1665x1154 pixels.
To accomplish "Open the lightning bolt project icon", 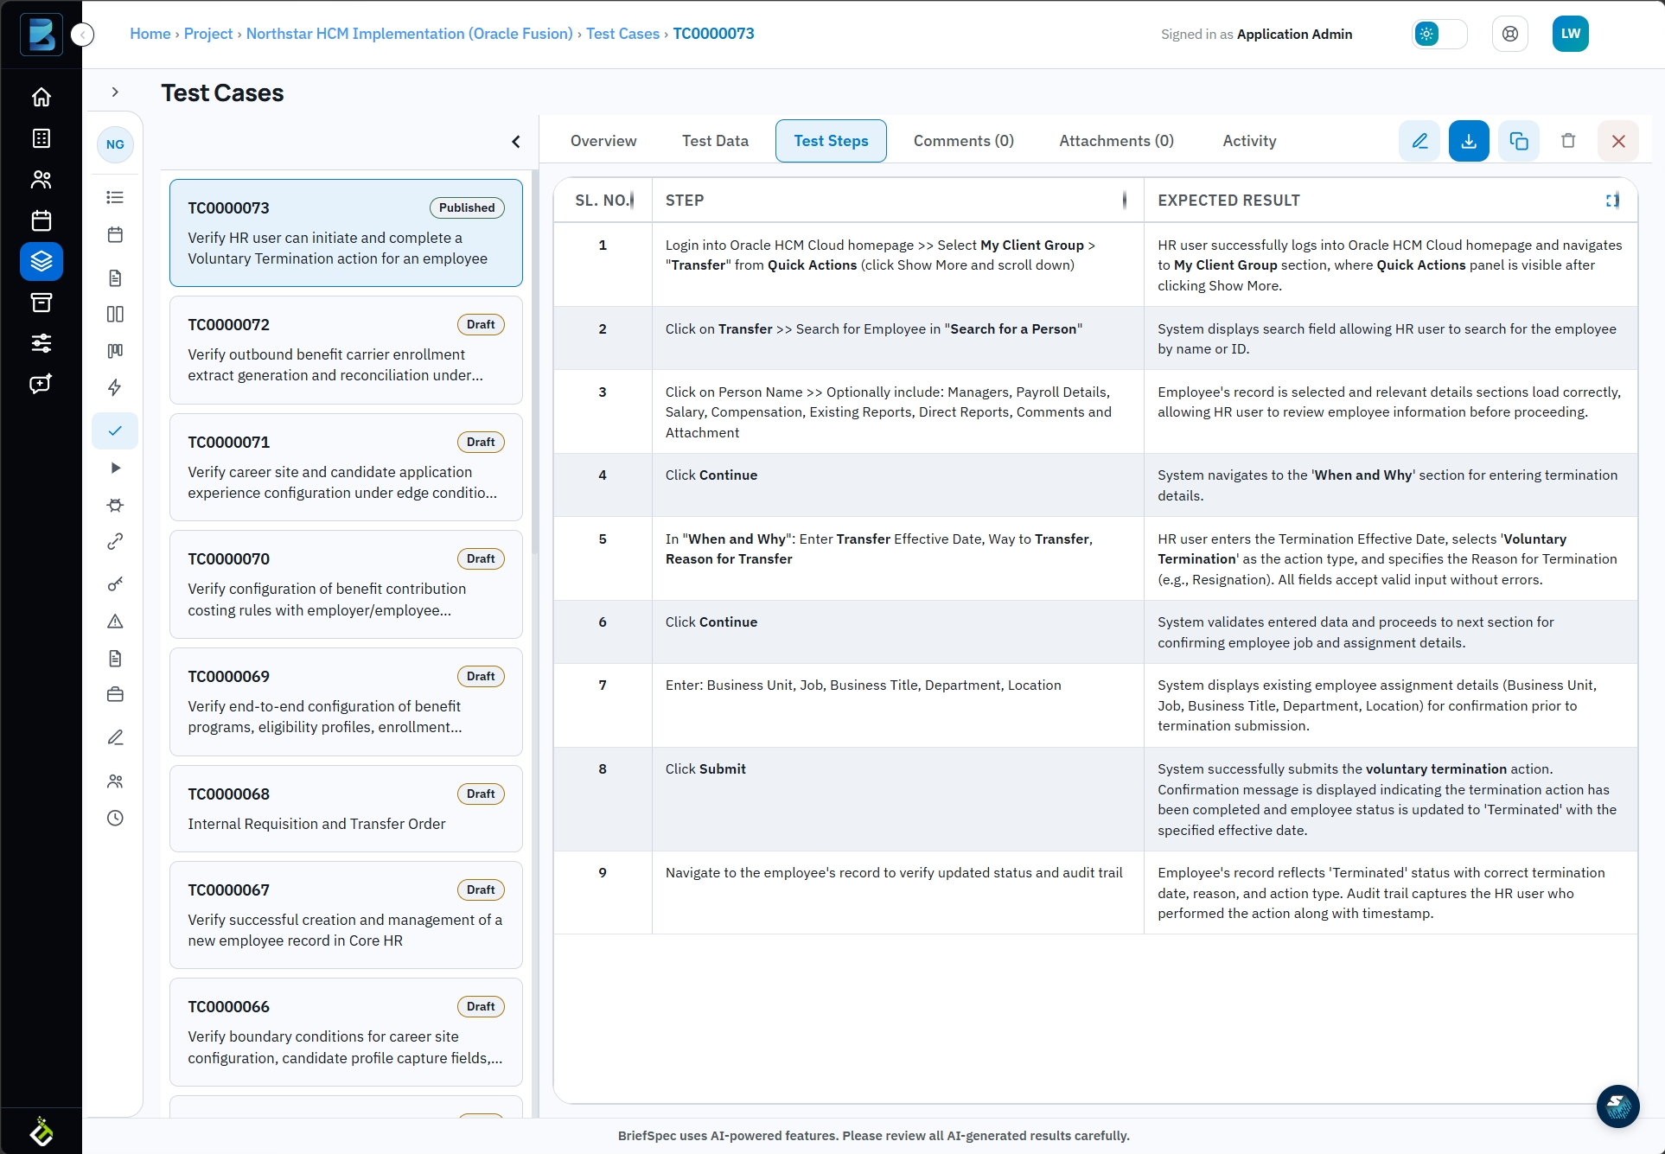I will click(115, 387).
